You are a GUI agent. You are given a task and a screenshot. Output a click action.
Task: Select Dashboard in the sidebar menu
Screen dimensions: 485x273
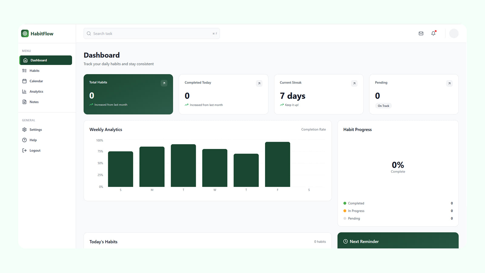tap(45, 60)
